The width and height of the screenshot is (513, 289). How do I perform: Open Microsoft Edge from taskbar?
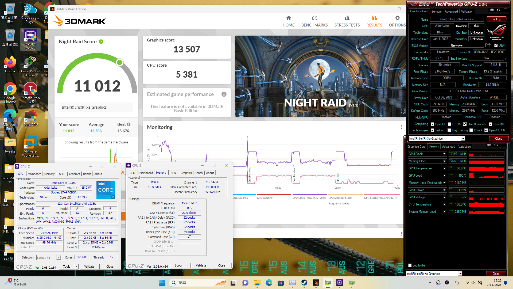(x=269, y=283)
